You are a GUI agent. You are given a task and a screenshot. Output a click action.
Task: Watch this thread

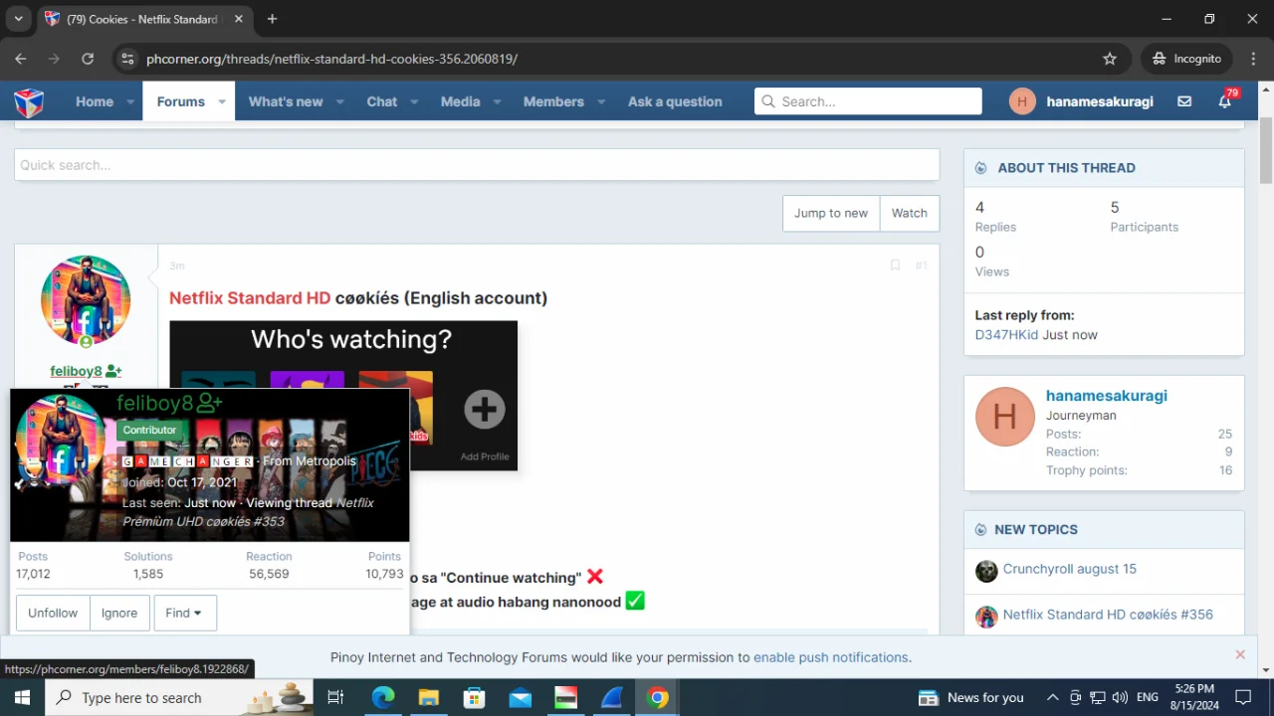click(910, 213)
